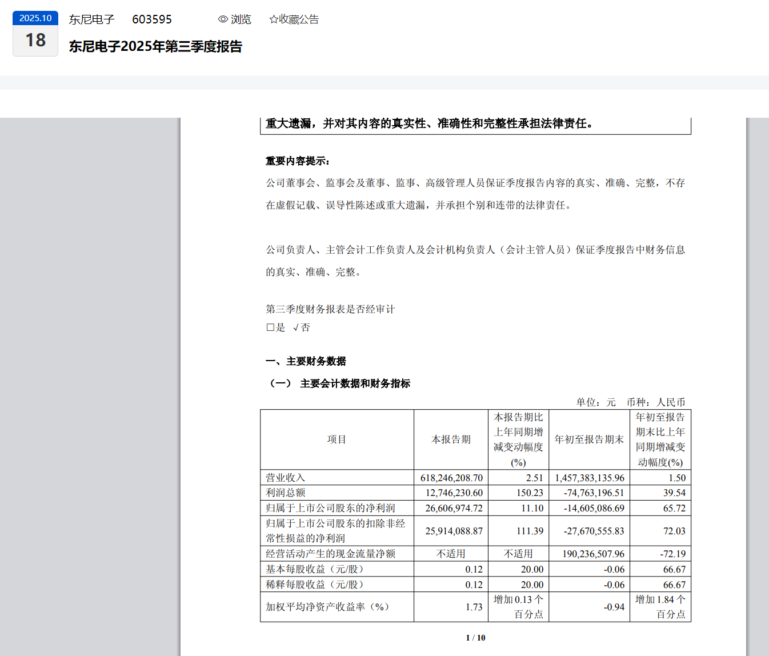Click the title 东尼电子2025年第三季度报告
769x656 pixels.
coord(155,46)
